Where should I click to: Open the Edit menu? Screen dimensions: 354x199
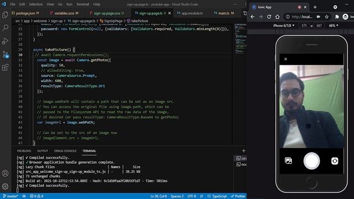coord(22,4)
